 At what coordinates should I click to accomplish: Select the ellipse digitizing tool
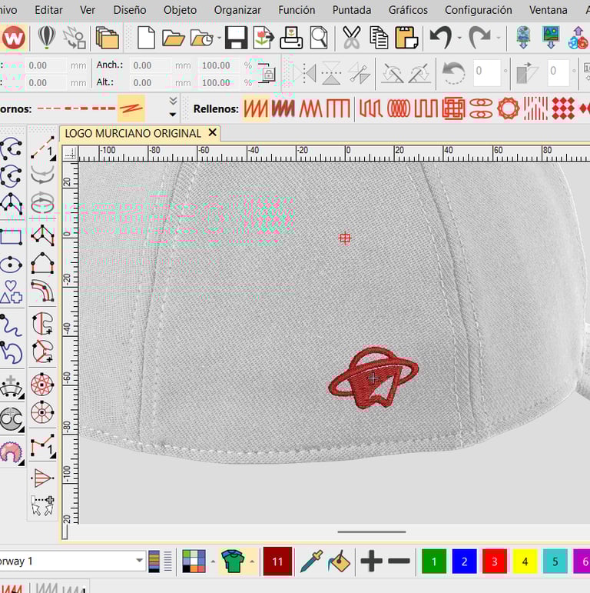click(12, 265)
